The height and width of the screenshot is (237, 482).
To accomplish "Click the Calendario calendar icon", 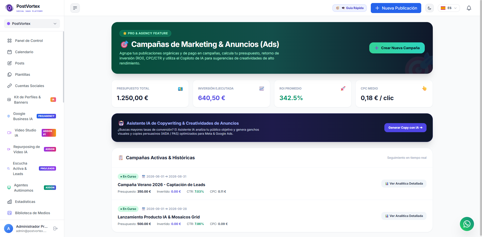I will click(10, 52).
